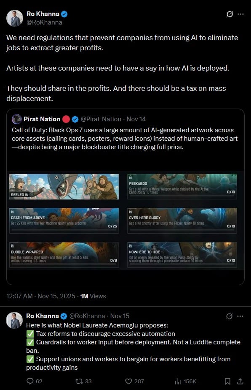Click the Nov 14 quoted tweet date
Viewport: 251px width, 390px height.
(136, 119)
